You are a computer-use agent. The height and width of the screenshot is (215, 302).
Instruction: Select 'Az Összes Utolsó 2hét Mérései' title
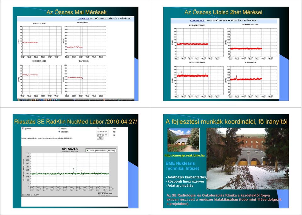[x=223, y=12]
